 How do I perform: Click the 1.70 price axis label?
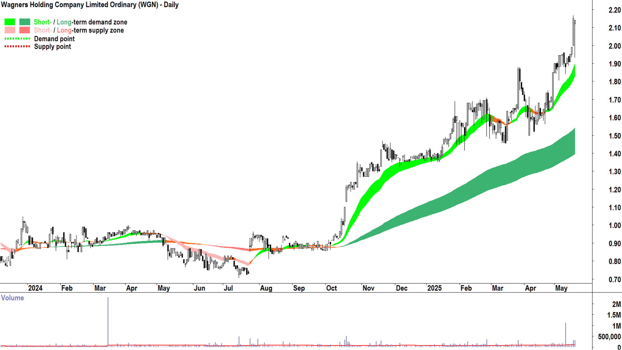pyautogui.click(x=615, y=100)
